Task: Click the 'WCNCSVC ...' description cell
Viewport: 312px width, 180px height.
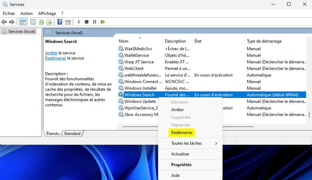Action: pos(177,81)
